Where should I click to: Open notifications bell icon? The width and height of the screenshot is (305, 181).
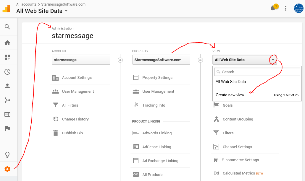pyautogui.click(x=273, y=8)
